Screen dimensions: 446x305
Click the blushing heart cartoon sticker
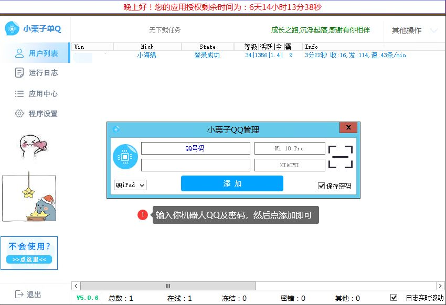click(x=33, y=146)
